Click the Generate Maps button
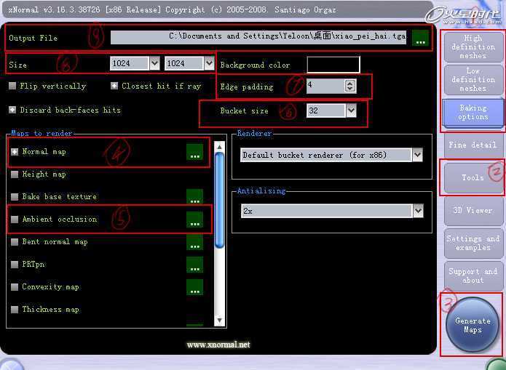This screenshot has width=506, height=370. [x=473, y=325]
